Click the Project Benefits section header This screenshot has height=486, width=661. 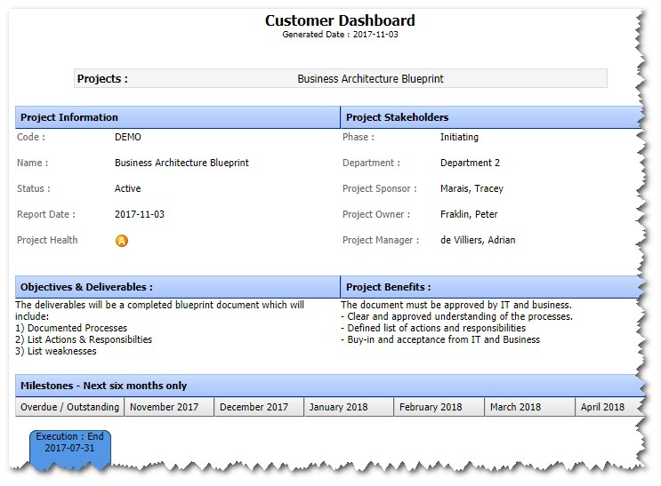492,287
